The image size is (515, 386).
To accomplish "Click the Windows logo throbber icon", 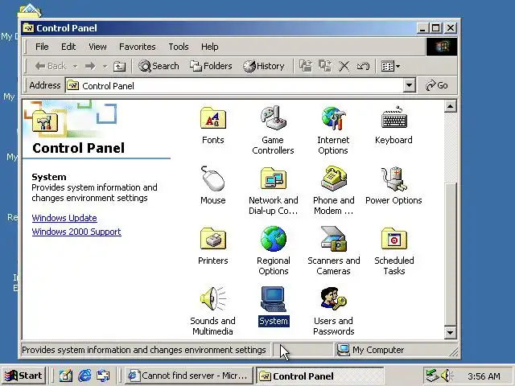I will [x=442, y=47].
